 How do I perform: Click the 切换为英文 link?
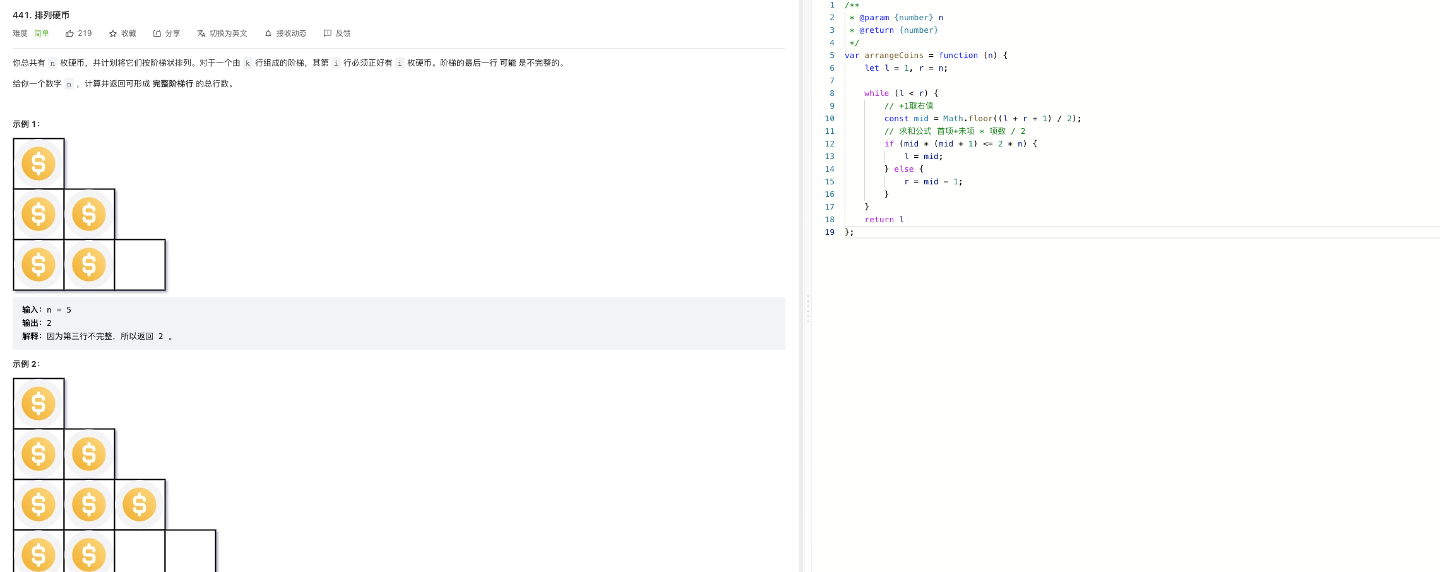click(228, 33)
